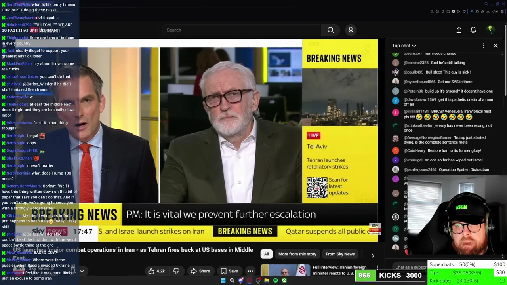The image size is (507, 285).
Task: Click the browser tab search icon
Action: coord(486,4)
